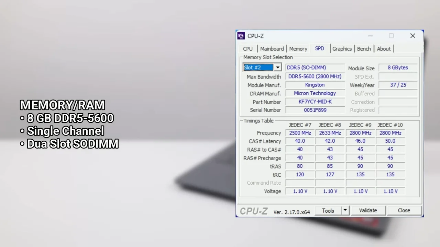Click the DDR5-5600 (2800 MHz) bandwidth value
The width and height of the screenshot is (440, 247).
315,77
